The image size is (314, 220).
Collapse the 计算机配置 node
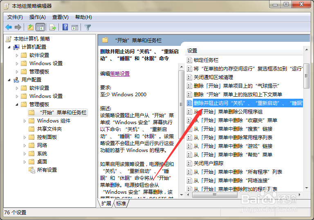pos(9,47)
